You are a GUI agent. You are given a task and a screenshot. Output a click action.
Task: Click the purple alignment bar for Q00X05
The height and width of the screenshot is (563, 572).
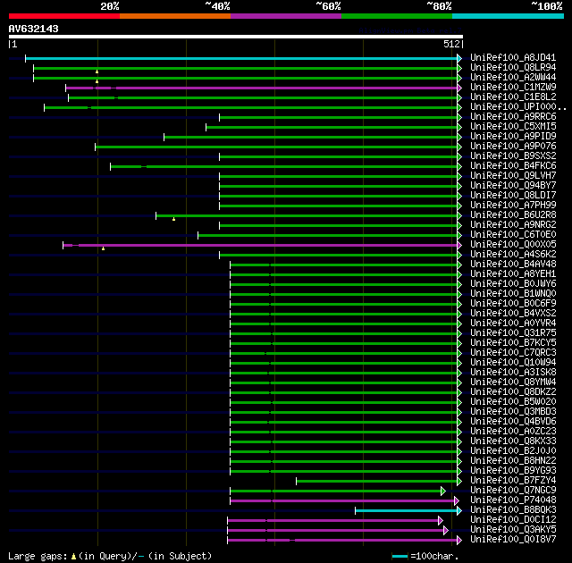pos(260,246)
